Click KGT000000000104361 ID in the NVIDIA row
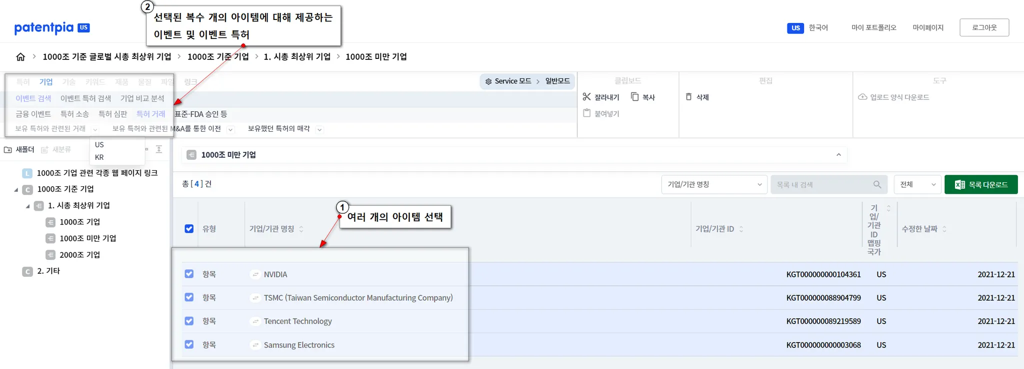 click(x=823, y=275)
